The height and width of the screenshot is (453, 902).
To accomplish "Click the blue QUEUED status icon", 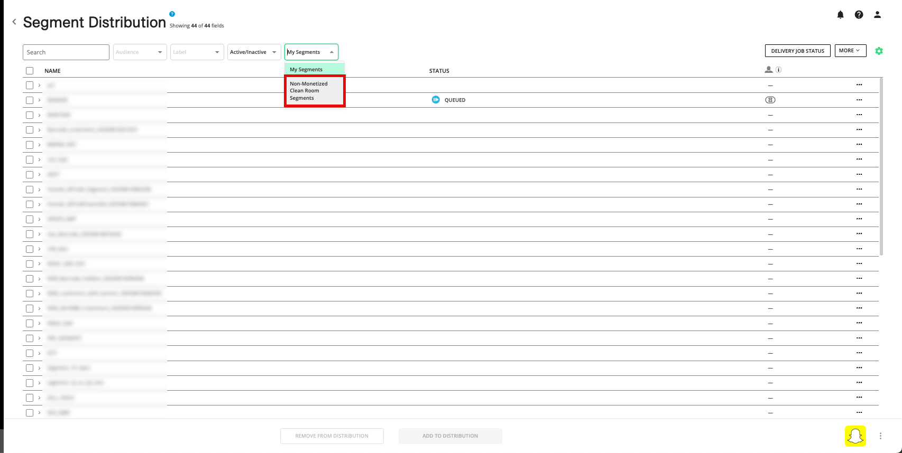I will (436, 100).
